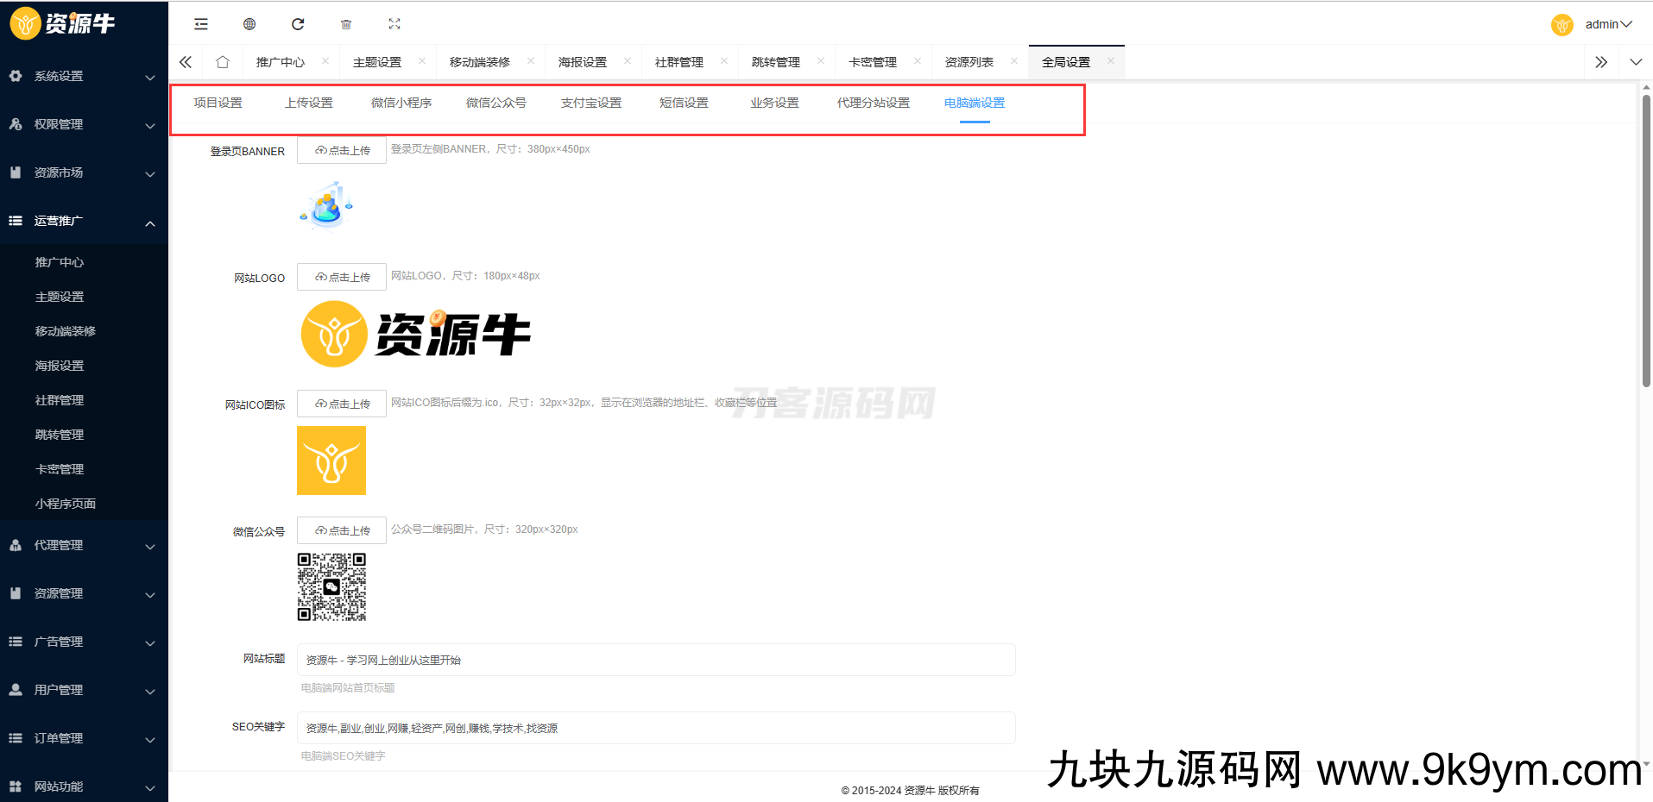Open the tab options dropdown arrow
Viewport: 1653px width, 802px height.
pyautogui.click(x=1636, y=62)
